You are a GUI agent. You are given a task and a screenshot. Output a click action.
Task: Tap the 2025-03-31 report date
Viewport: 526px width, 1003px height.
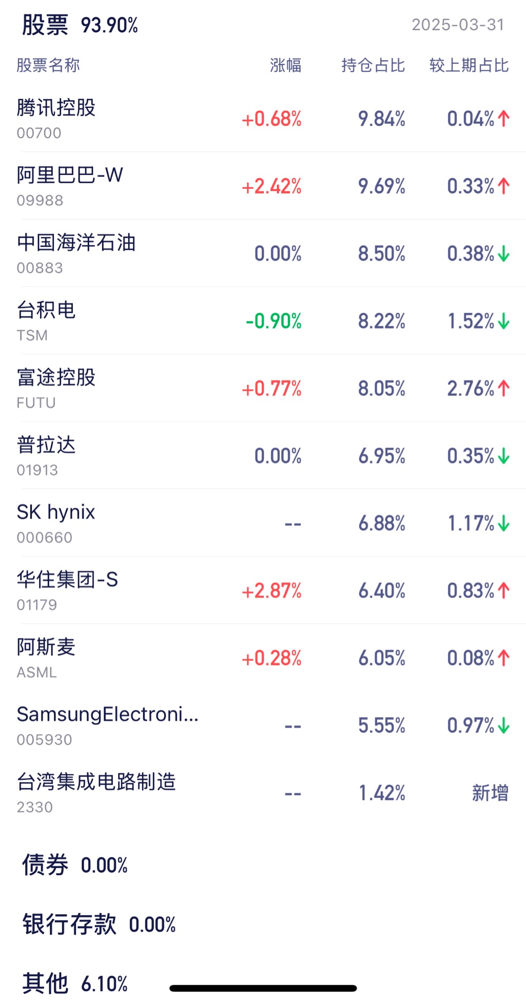click(x=458, y=25)
